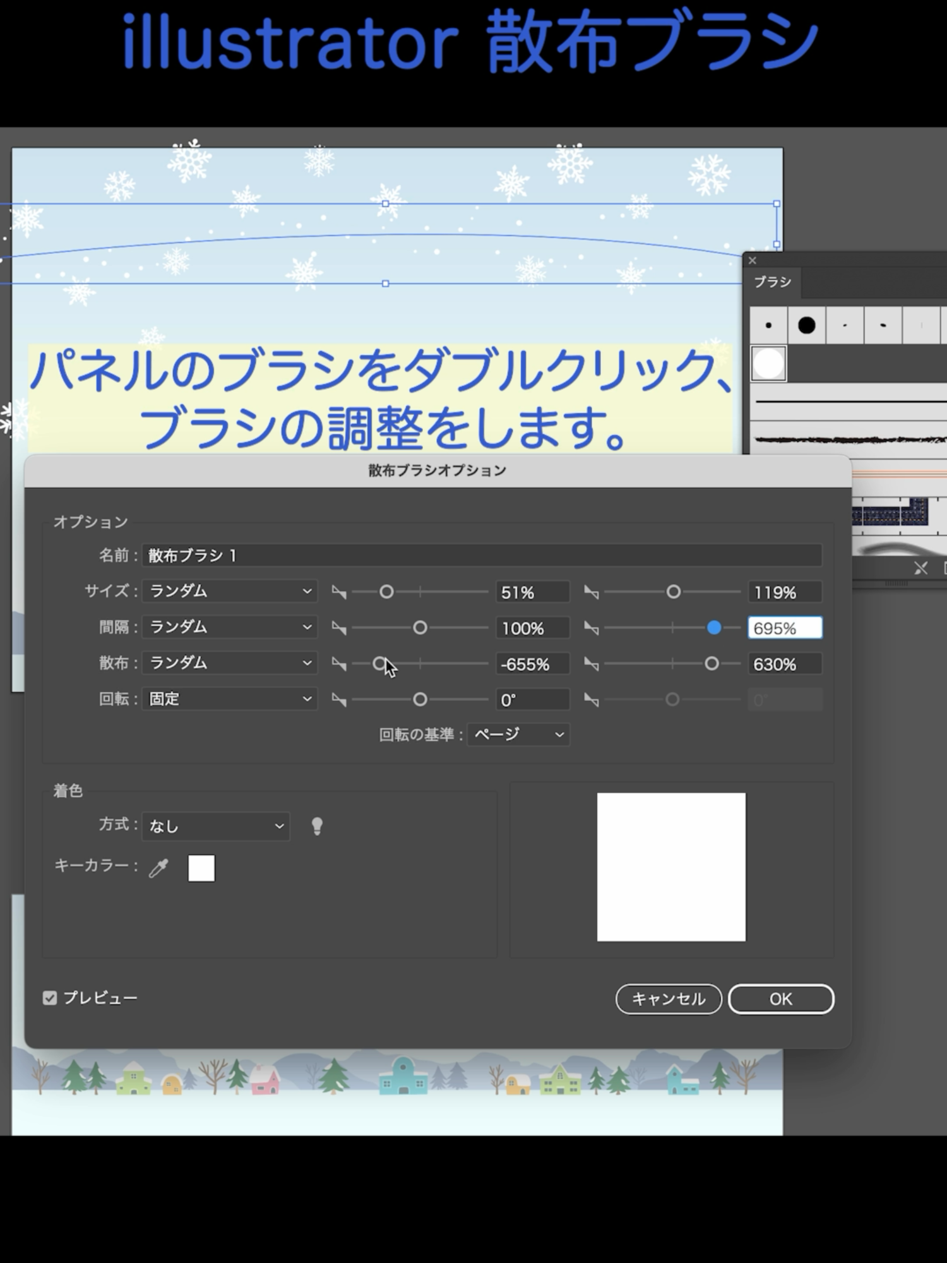Confirm the dialog with OK
Viewport: 947px width, 1263px height.
(781, 999)
